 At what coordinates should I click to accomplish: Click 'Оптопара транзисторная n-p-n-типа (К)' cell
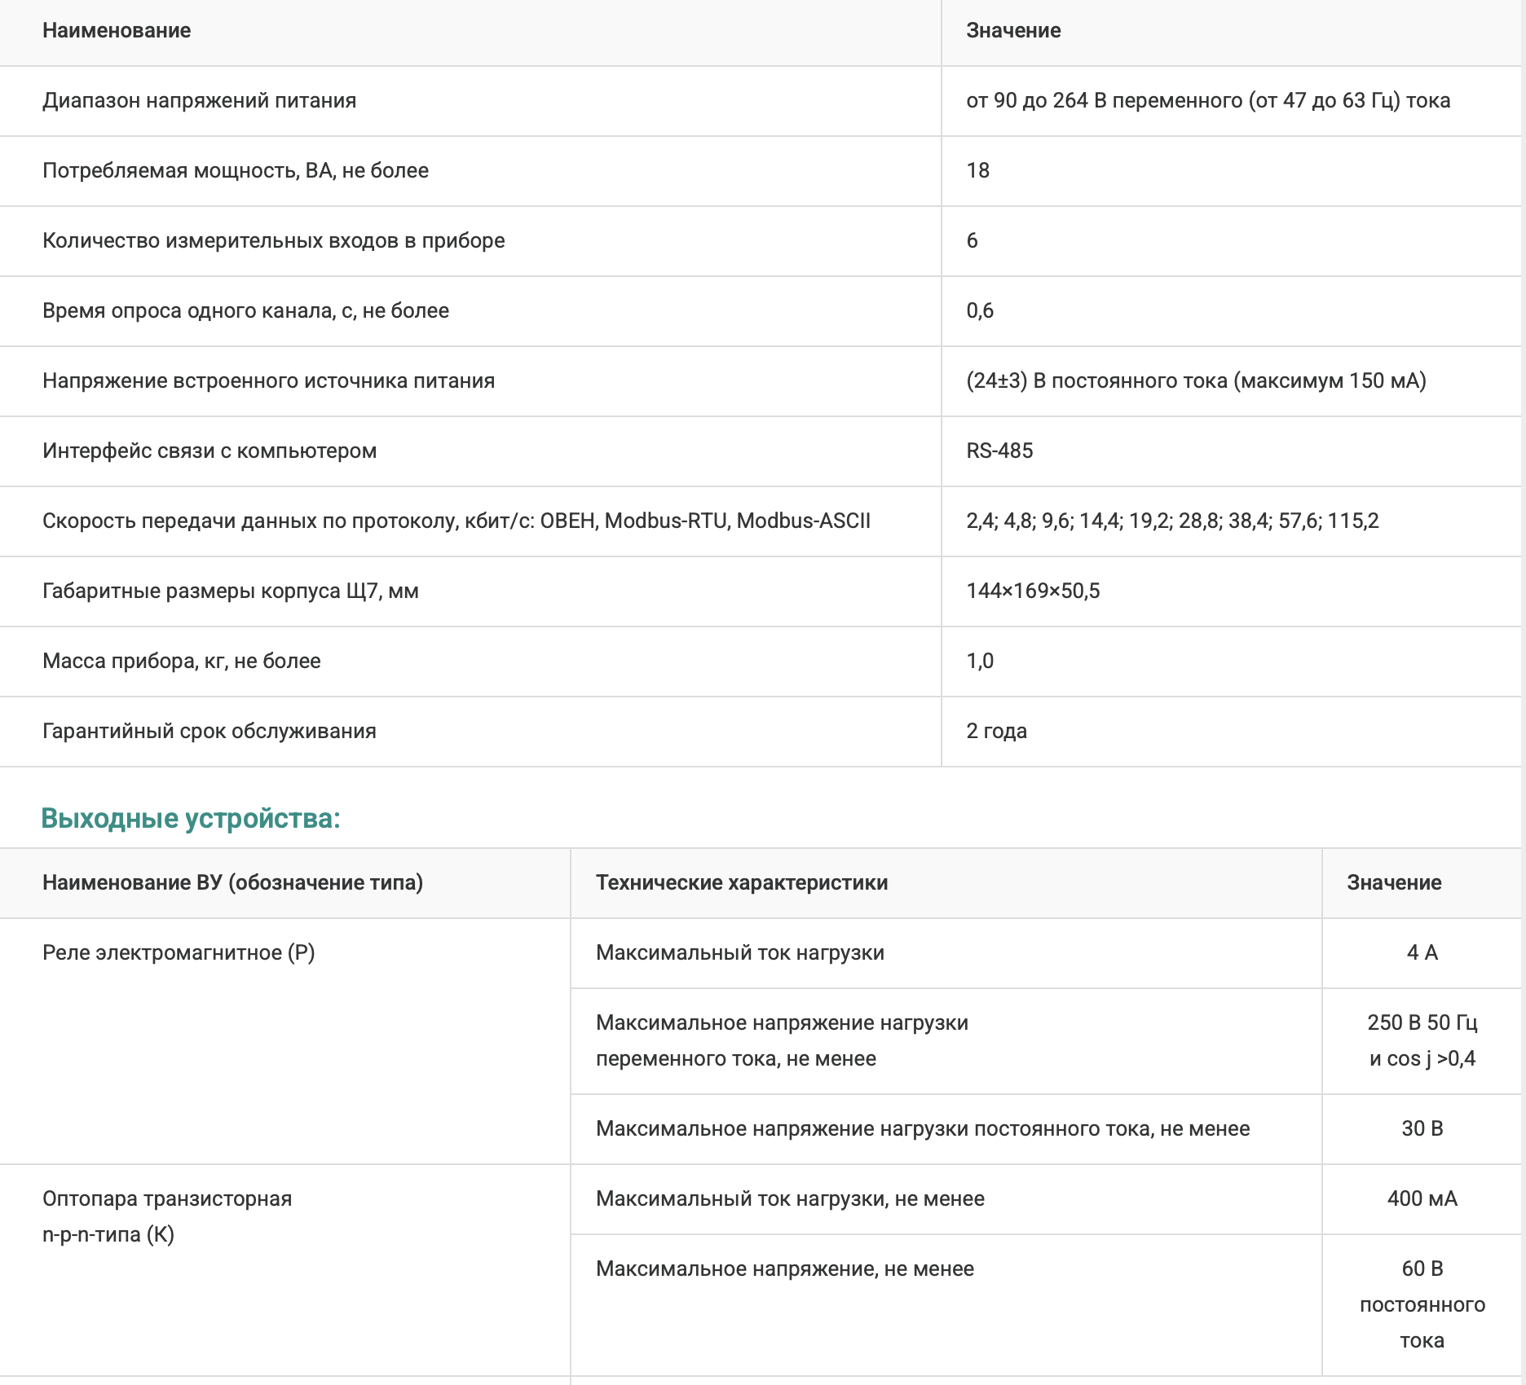[167, 1216]
